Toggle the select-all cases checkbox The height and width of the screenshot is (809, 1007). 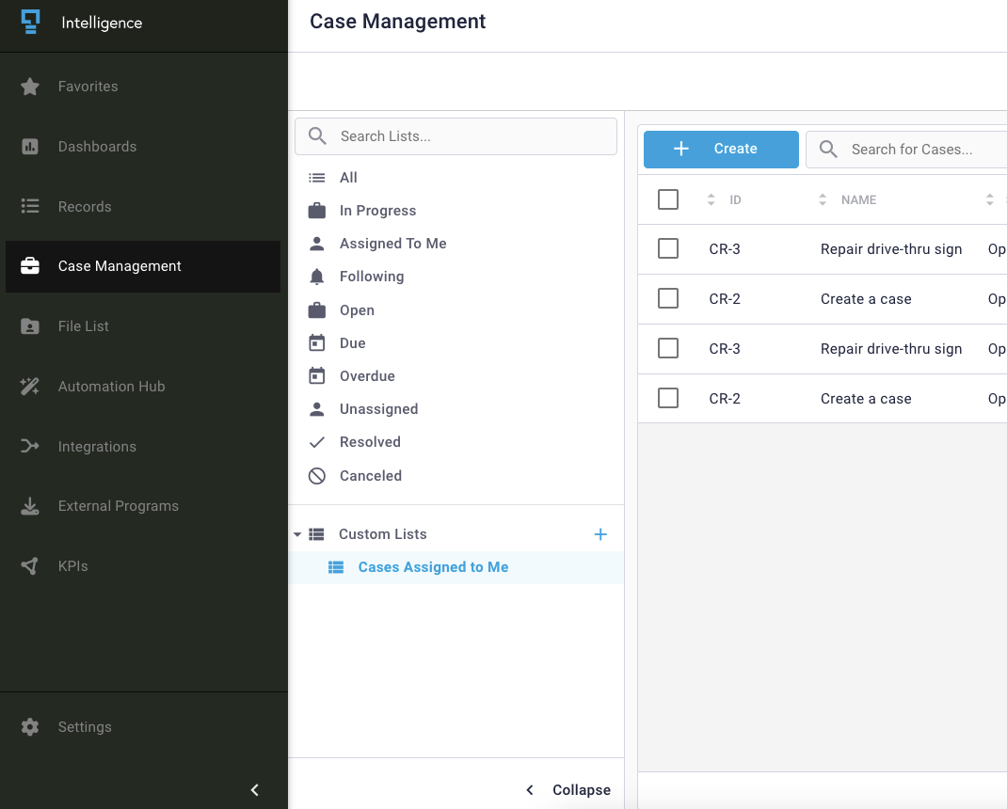pos(668,199)
